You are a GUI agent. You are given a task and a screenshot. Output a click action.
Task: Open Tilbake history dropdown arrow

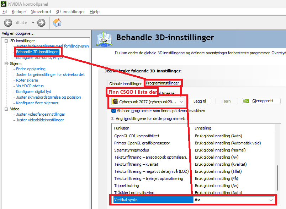pyautogui.click(x=33, y=23)
